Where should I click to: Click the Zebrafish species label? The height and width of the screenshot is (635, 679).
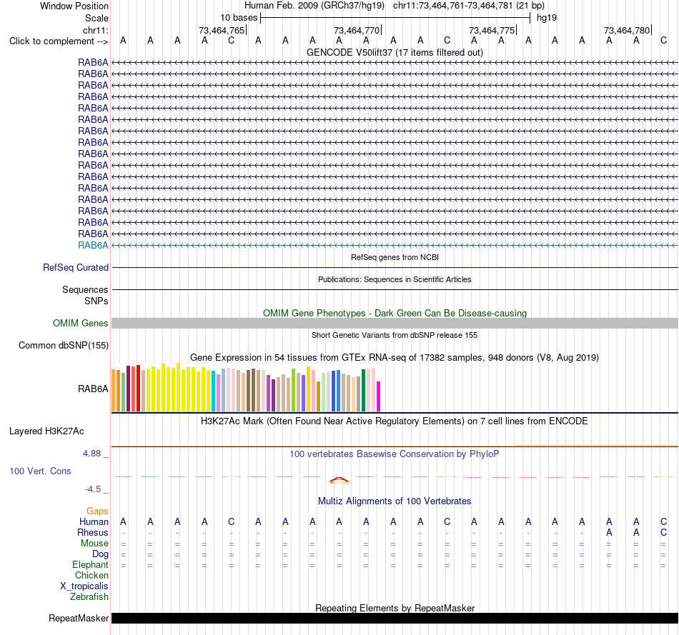coord(89,597)
